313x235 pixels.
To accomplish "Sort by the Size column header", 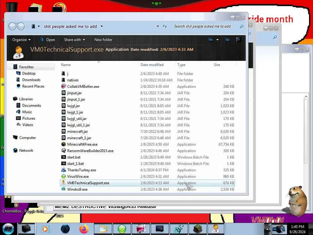I will 217,65.
